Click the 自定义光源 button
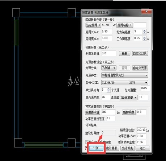 tap(140, 68)
